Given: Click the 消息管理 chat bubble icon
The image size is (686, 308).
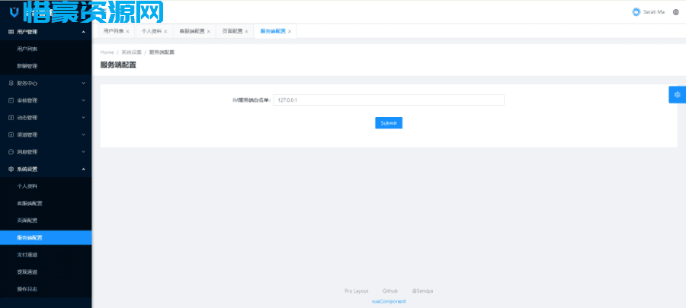Looking at the screenshot, I should (11, 152).
